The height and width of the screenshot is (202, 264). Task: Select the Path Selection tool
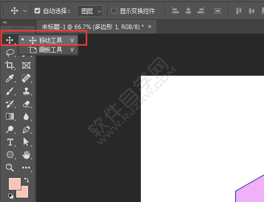click(x=26, y=142)
